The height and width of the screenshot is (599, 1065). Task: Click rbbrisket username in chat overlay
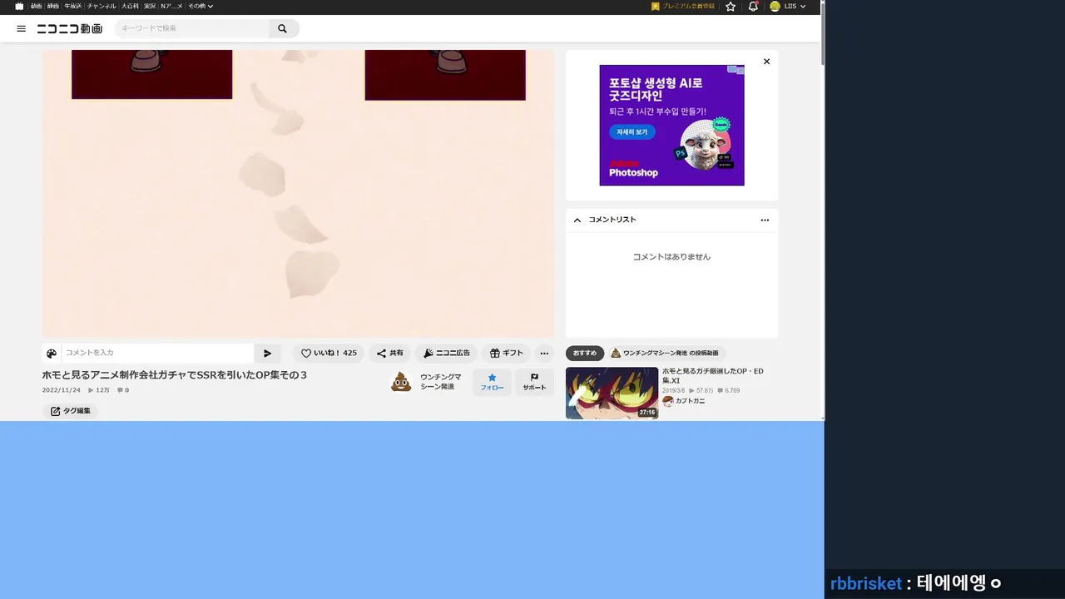pos(866,583)
